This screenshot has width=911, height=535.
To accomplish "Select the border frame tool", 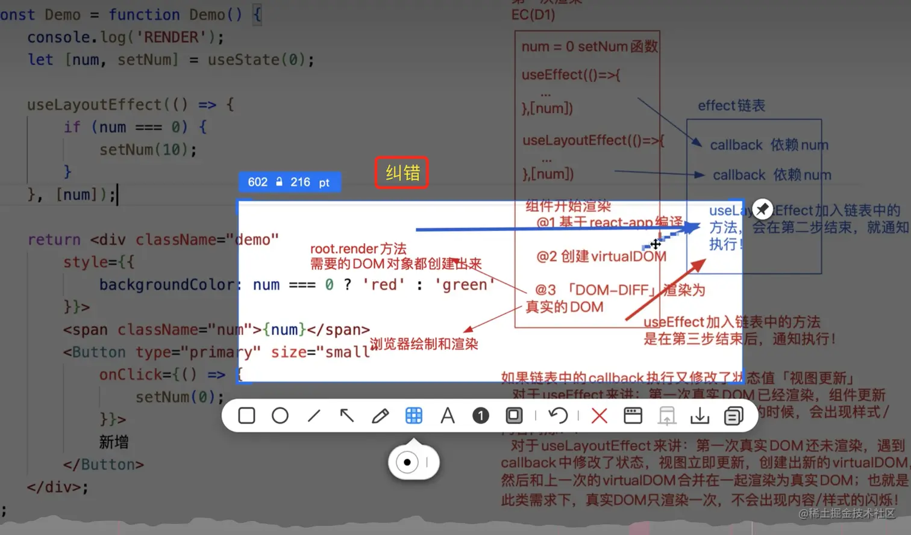I will point(514,416).
